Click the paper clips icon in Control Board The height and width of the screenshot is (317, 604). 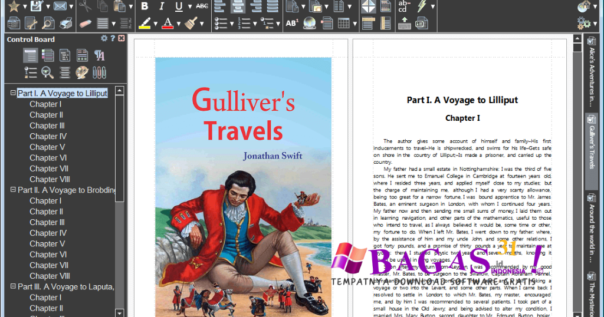pyautogui.click(x=99, y=72)
